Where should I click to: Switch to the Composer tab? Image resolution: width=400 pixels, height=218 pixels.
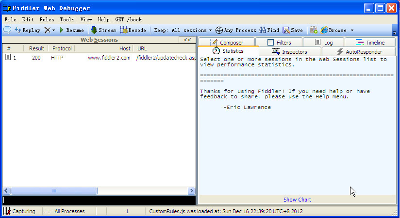pyautogui.click(x=227, y=42)
